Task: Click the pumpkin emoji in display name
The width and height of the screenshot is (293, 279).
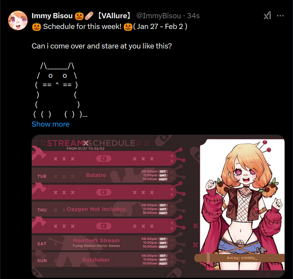Action: point(79,16)
